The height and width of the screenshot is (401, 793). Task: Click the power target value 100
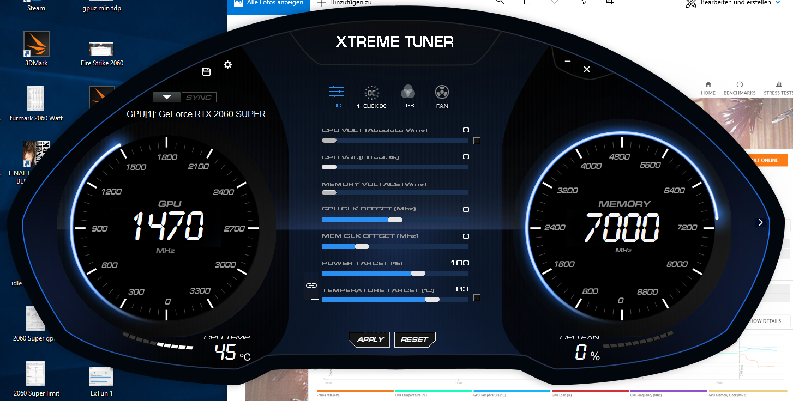[x=460, y=263]
